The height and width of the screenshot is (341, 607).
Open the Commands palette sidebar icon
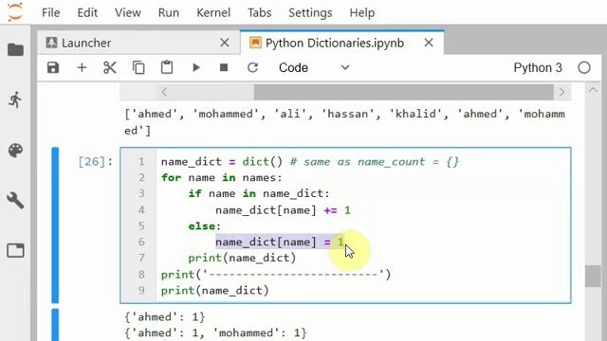15,151
